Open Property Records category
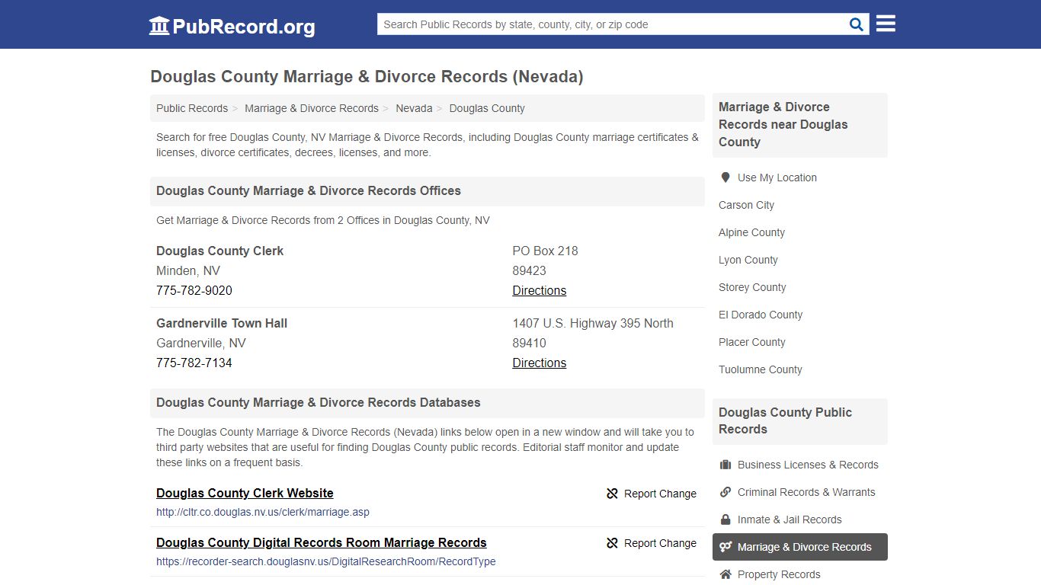The width and height of the screenshot is (1041, 585). 779,574
